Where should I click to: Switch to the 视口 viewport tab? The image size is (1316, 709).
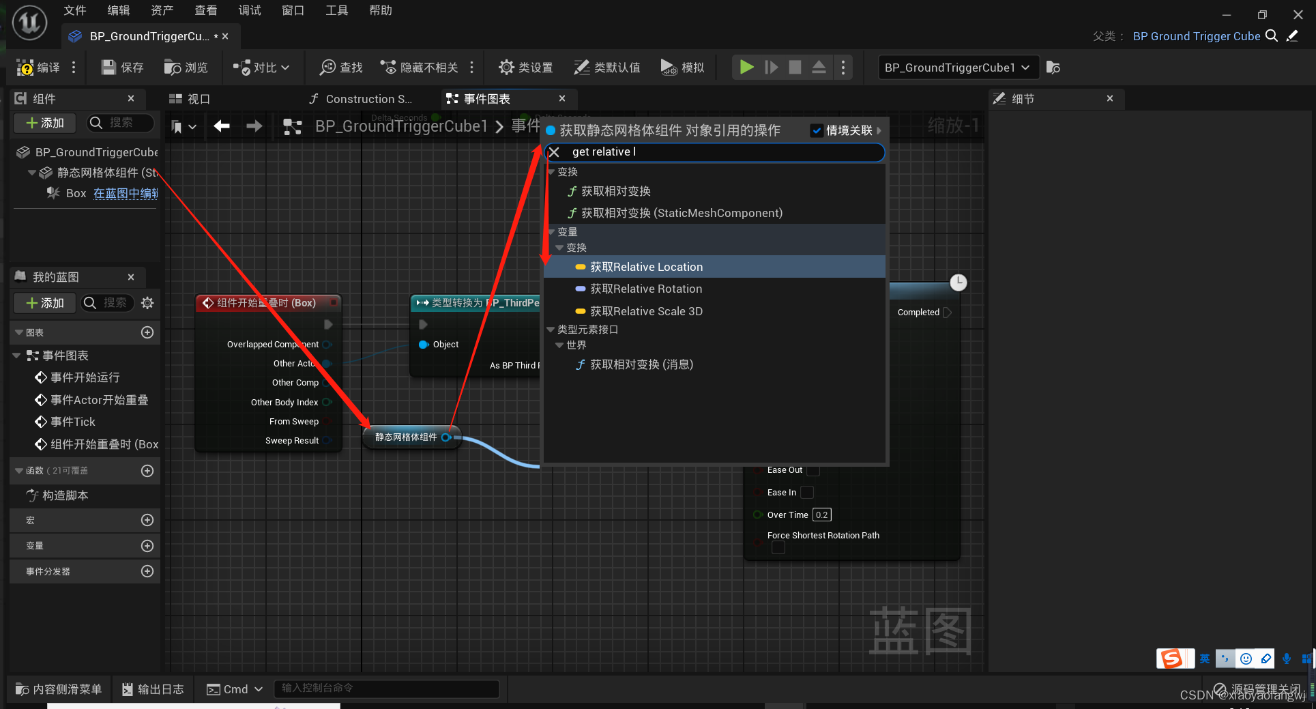[x=190, y=99]
